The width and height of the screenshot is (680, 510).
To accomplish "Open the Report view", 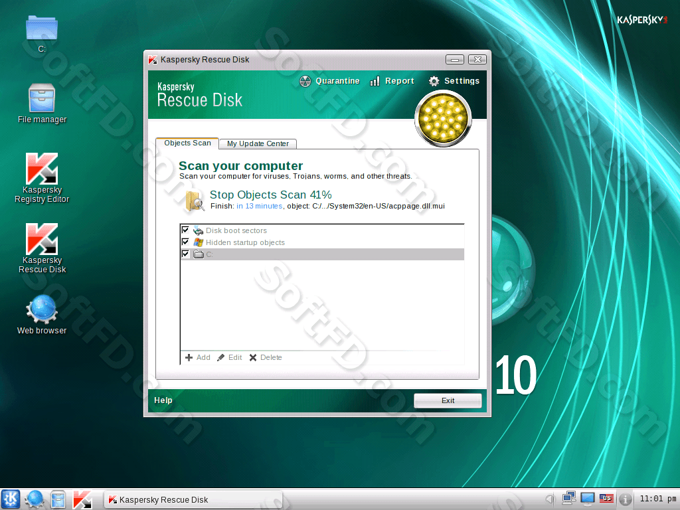I will click(392, 81).
